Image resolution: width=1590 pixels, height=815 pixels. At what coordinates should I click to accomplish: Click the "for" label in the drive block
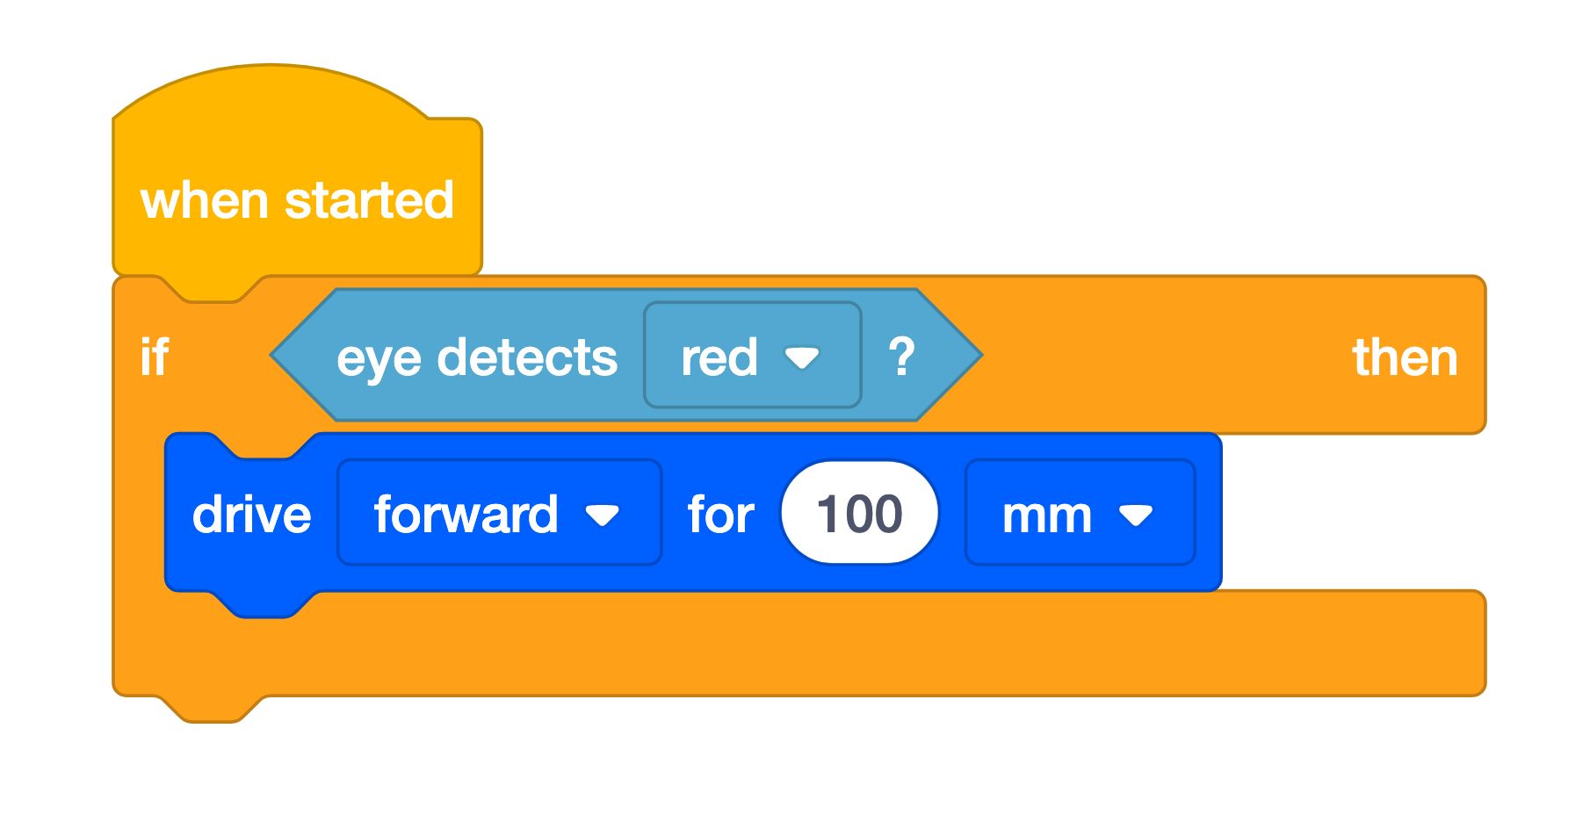720,515
